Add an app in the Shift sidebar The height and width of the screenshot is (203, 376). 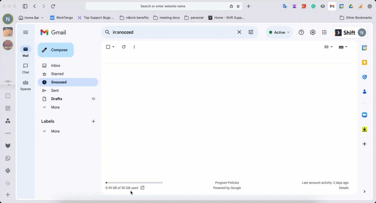coord(8,195)
